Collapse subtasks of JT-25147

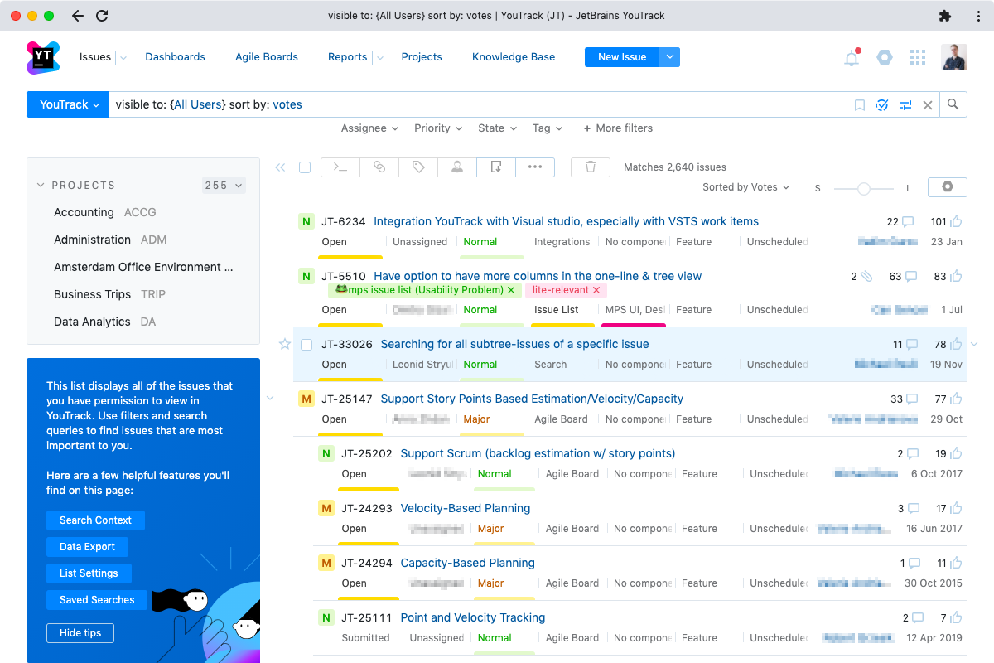tap(270, 399)
